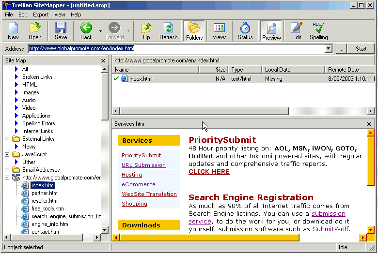This screenshot has height=254, width=378.
Task: Open the Help menu
Action: tap(76, 15)
